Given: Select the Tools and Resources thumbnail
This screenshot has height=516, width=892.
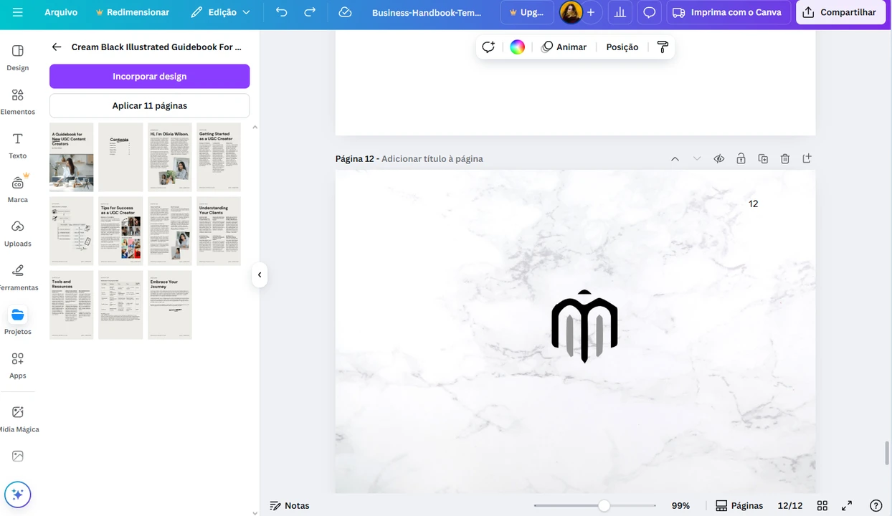Looking at the screenshot, I should pos(71,305).
